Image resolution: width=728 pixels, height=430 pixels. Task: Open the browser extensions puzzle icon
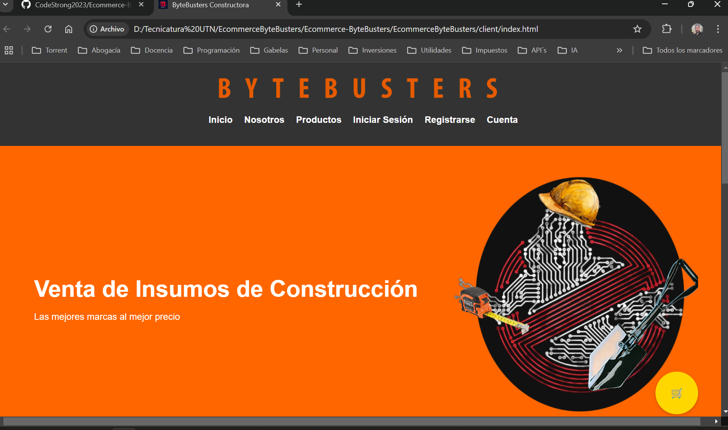click(667, 29)
